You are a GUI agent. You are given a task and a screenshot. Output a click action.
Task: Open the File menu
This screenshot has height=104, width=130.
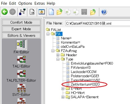(4, 3)
